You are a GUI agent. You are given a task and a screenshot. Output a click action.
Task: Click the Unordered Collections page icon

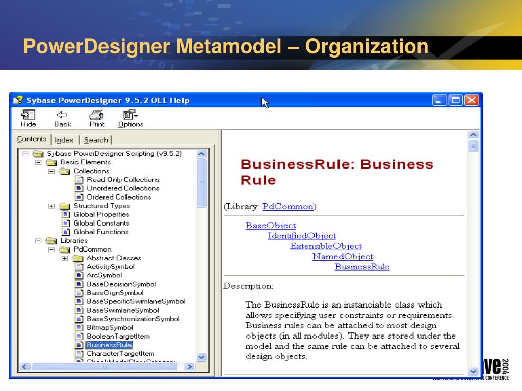pos(79,188)
